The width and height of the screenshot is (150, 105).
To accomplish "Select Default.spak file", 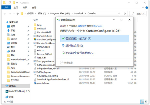I will (42, 47).
